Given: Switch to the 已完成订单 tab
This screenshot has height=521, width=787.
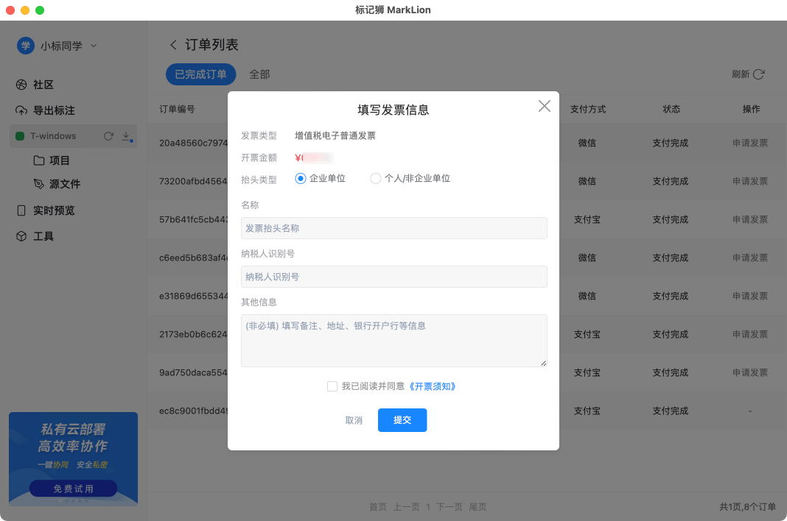Looking at the screenshot, I should click(x=200, y=74).
